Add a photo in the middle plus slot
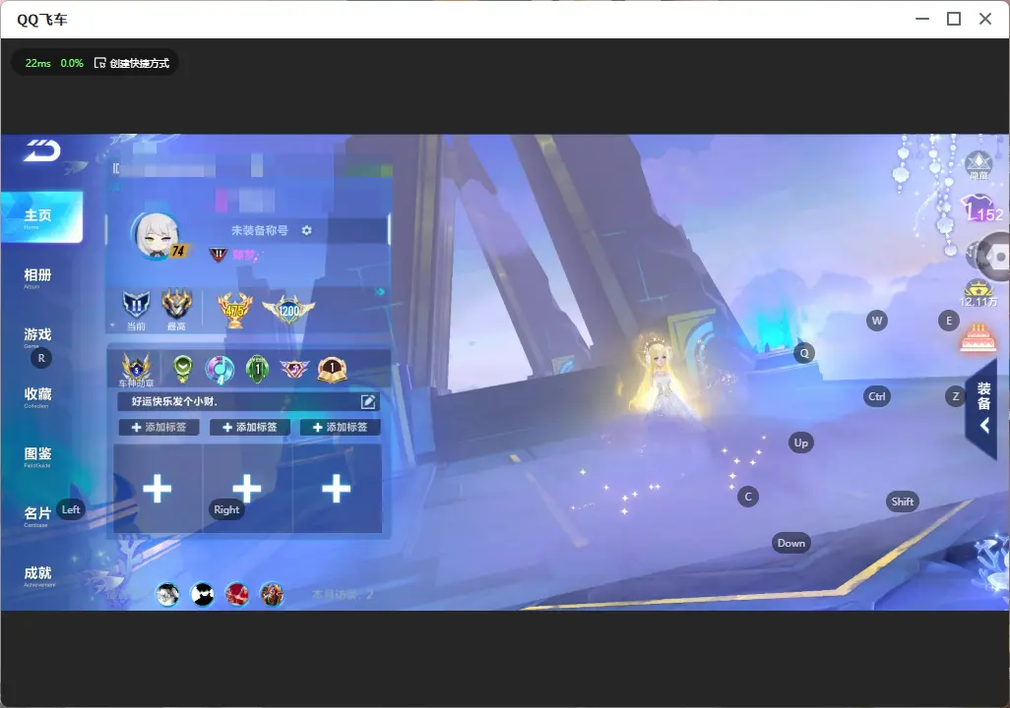Screen dimensions: 1010x708 (x=247, y=489)
